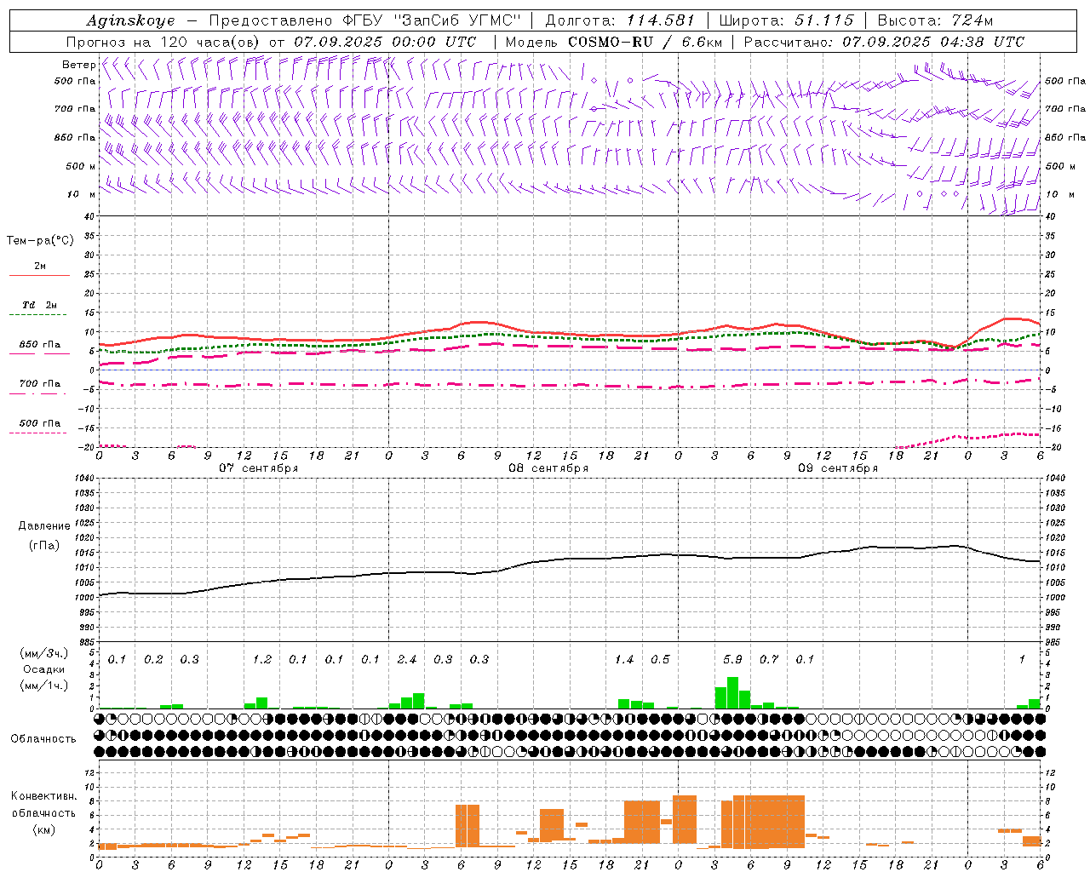Click the precipitation value "0.5"
The height and width of the screenshot is (872, 1090).
[x=660, y=659]
